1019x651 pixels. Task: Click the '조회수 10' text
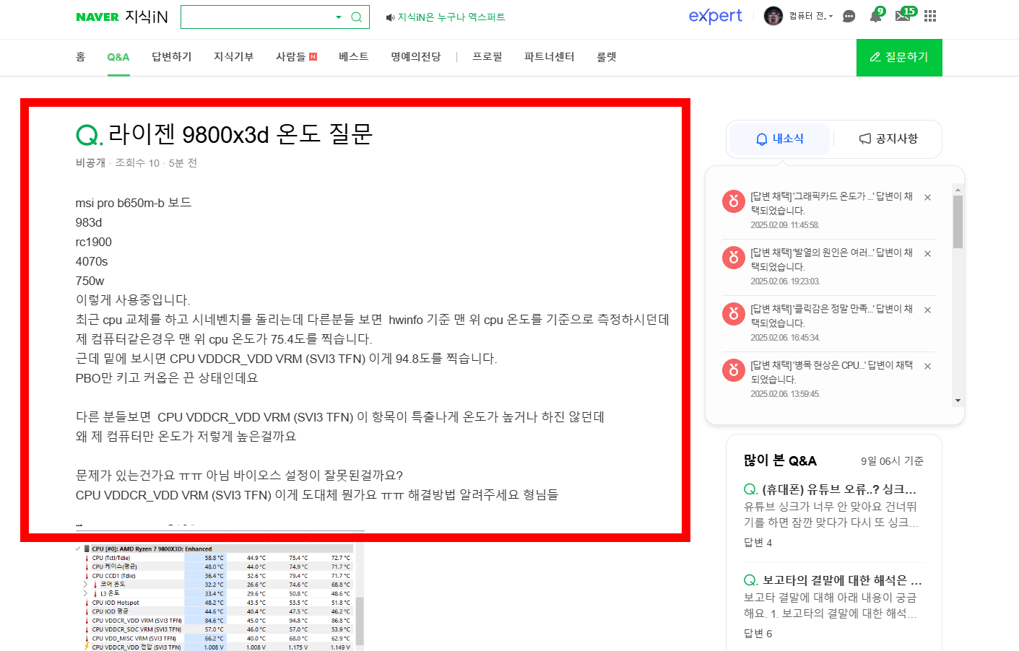(137, 163)
